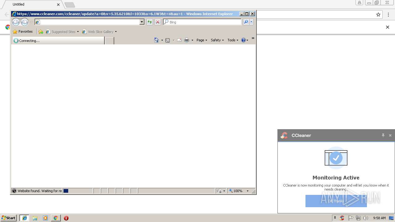Open a new Chrome tab
The width and height of the screenshot is (395, 222).
tap(70, 5)
